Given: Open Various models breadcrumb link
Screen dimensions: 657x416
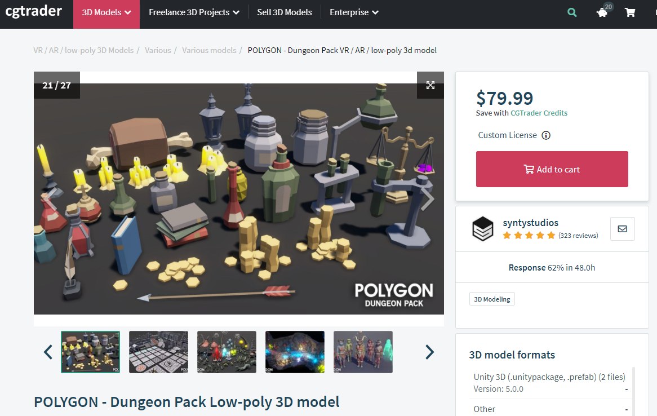Looking at the screenshot, I should (x=209, y=50).
